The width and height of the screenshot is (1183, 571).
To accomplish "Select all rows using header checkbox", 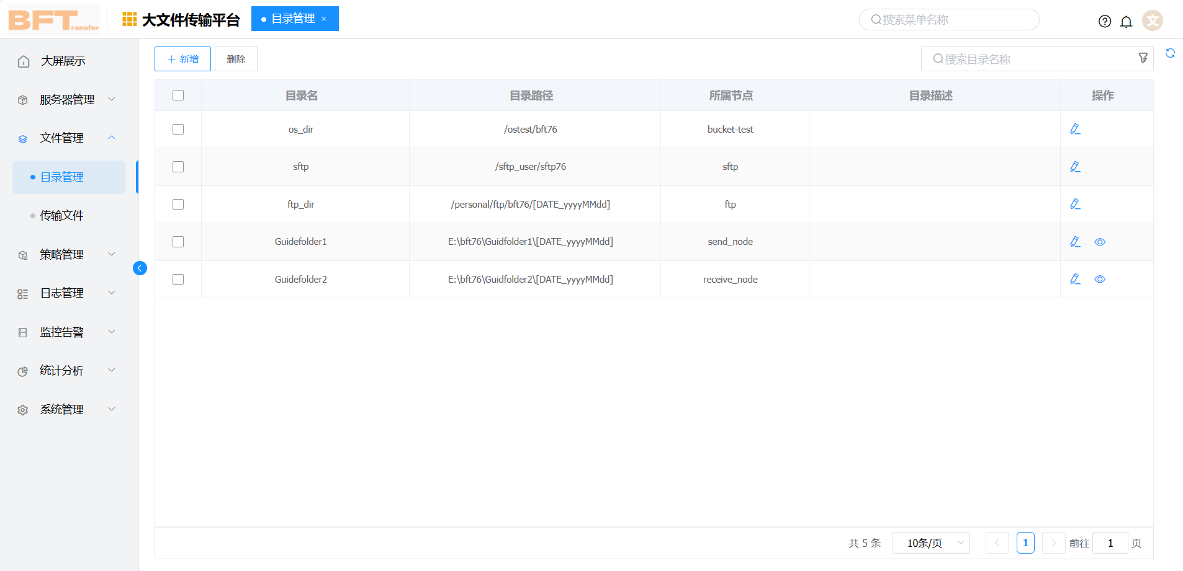I will [x=178, y=95].
